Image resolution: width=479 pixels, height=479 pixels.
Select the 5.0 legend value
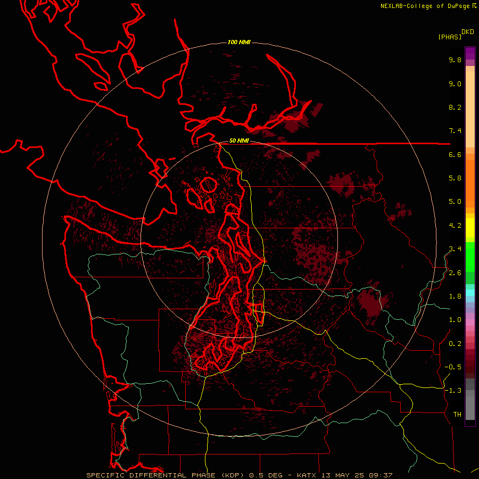tap(455, 202)
